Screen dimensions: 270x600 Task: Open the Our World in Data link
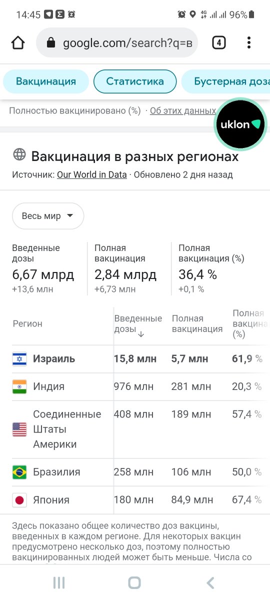click(92, 175)
